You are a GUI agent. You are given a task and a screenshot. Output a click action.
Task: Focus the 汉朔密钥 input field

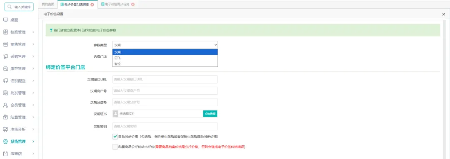pyautogui.click(x=165, y=126)
